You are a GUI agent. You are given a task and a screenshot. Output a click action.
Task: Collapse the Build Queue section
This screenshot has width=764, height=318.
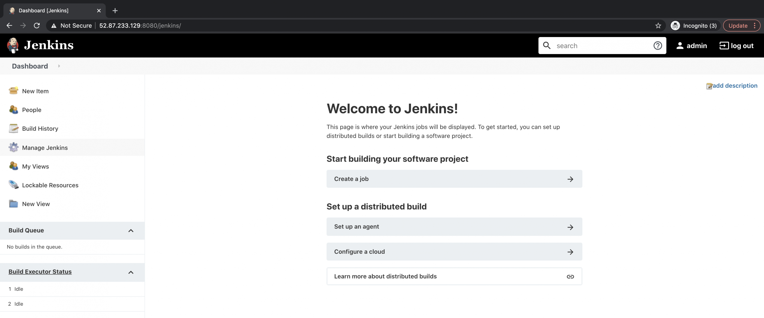[131, 230]
